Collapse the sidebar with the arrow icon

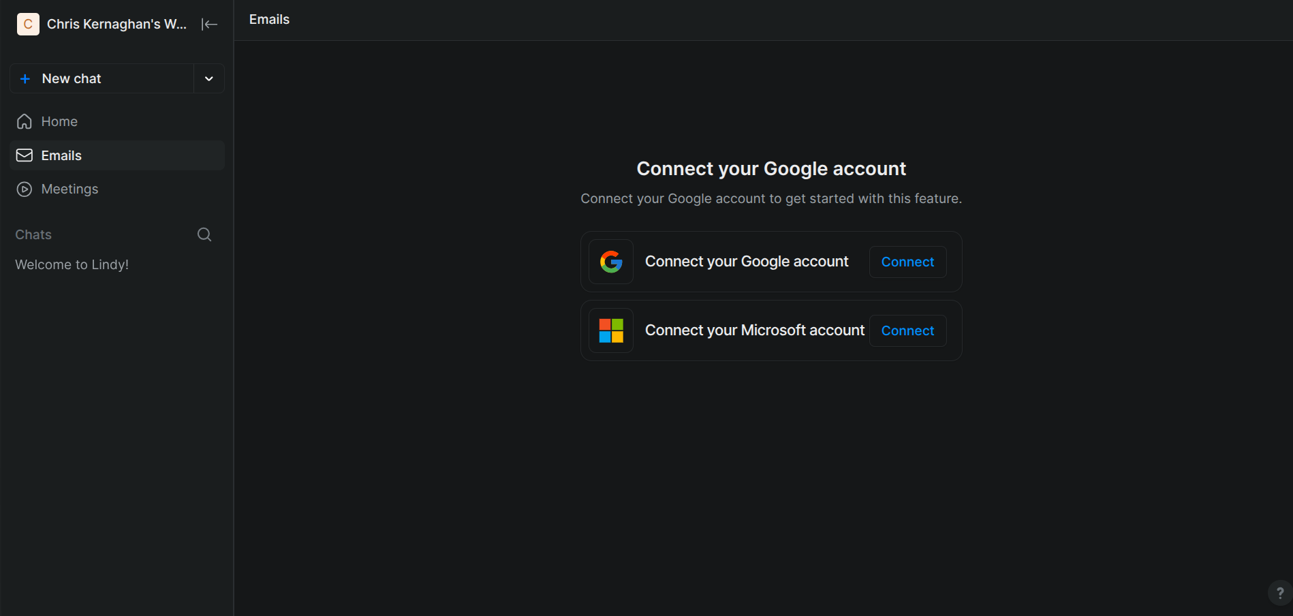click(x=209, y=25)
